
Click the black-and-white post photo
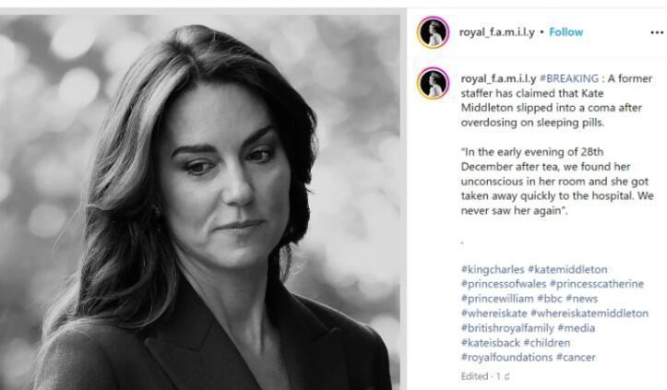point(200,203)
